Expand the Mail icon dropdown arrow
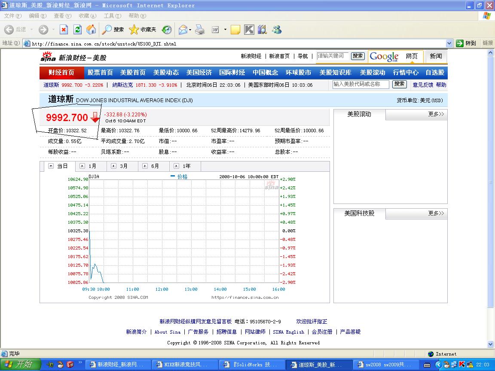 (190, 30)
